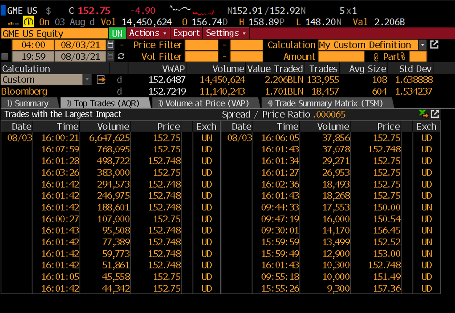Image resolution: width=455 pixels, height=313 pixels.
Task: Click the Value Traded column header
Action: (275, 69)
